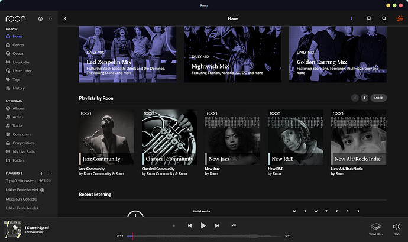The width and height of the screenshot is (408, 242).
Task: Open the Golden Earring Mix daily mix
Action: pos(338,54)
